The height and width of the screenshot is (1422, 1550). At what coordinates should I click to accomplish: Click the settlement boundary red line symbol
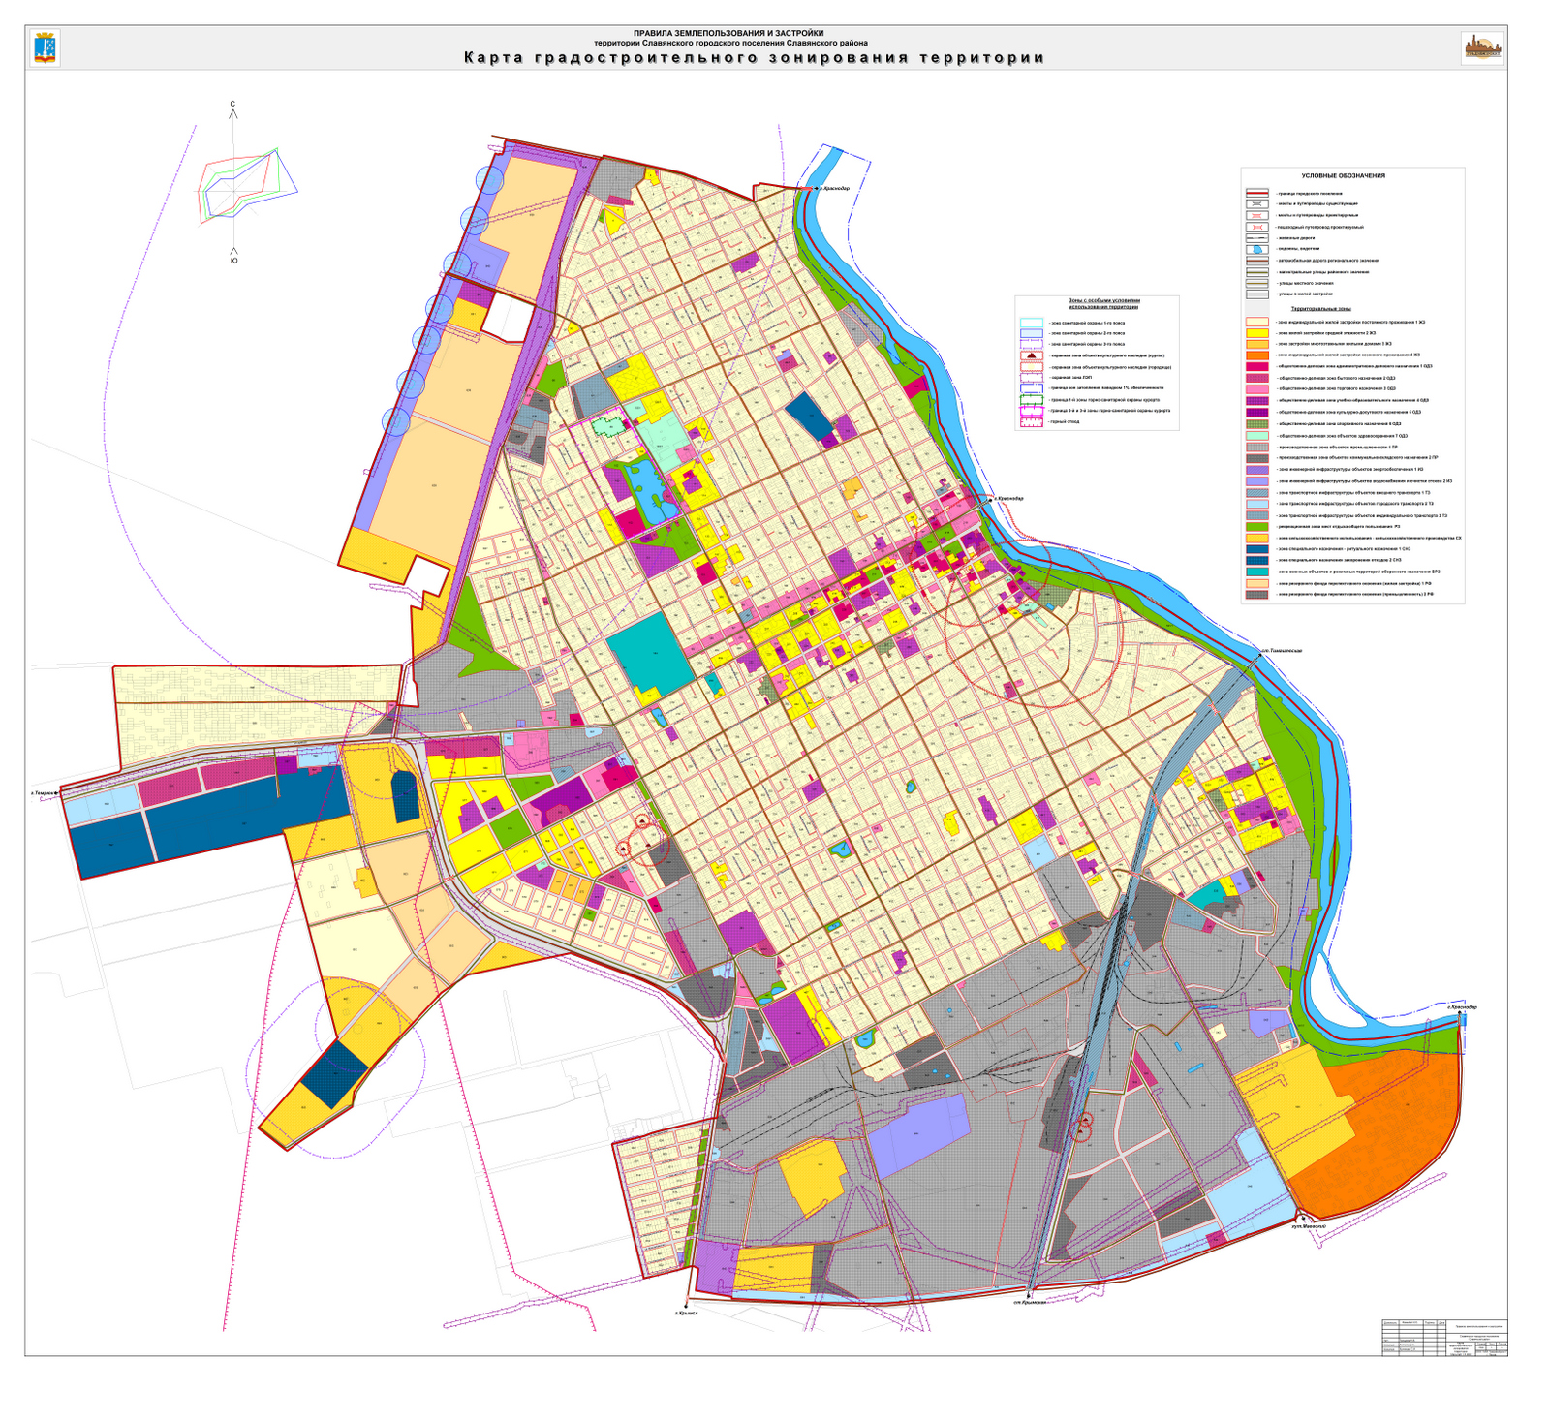pyautogui.click(x=1257, y=193)
